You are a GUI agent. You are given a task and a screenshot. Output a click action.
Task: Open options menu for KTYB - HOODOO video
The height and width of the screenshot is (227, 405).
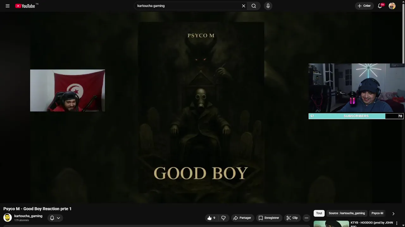pos(397,223)
